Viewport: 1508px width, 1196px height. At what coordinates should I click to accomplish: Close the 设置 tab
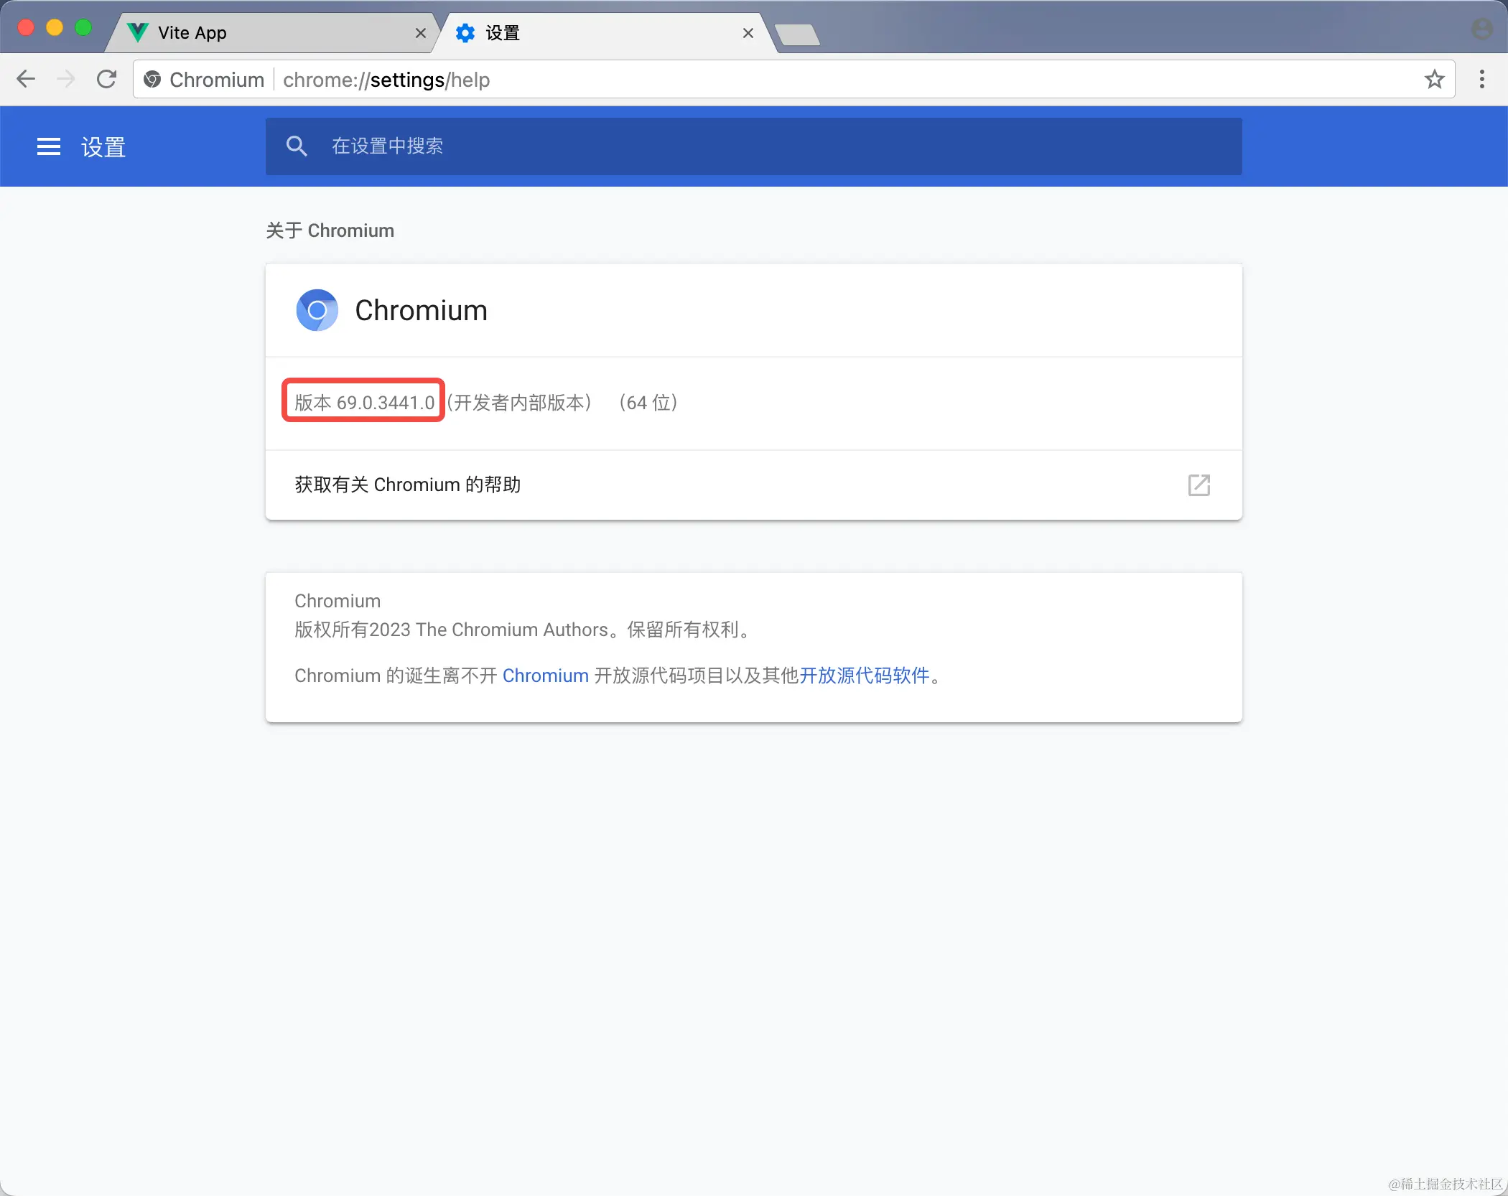tap(748, 33)
